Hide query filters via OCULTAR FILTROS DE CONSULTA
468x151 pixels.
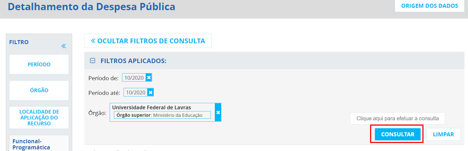tap(148, 41)
